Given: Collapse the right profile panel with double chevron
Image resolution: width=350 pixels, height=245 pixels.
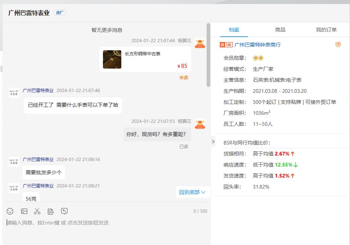Looking at the screenshot, I should coord(213,142).
